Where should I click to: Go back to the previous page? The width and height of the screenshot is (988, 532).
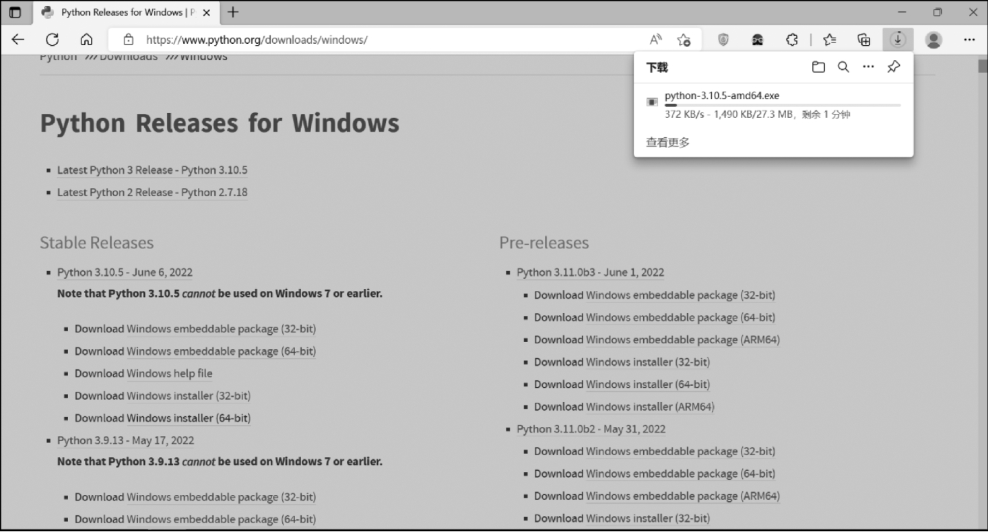click(18, 40)
